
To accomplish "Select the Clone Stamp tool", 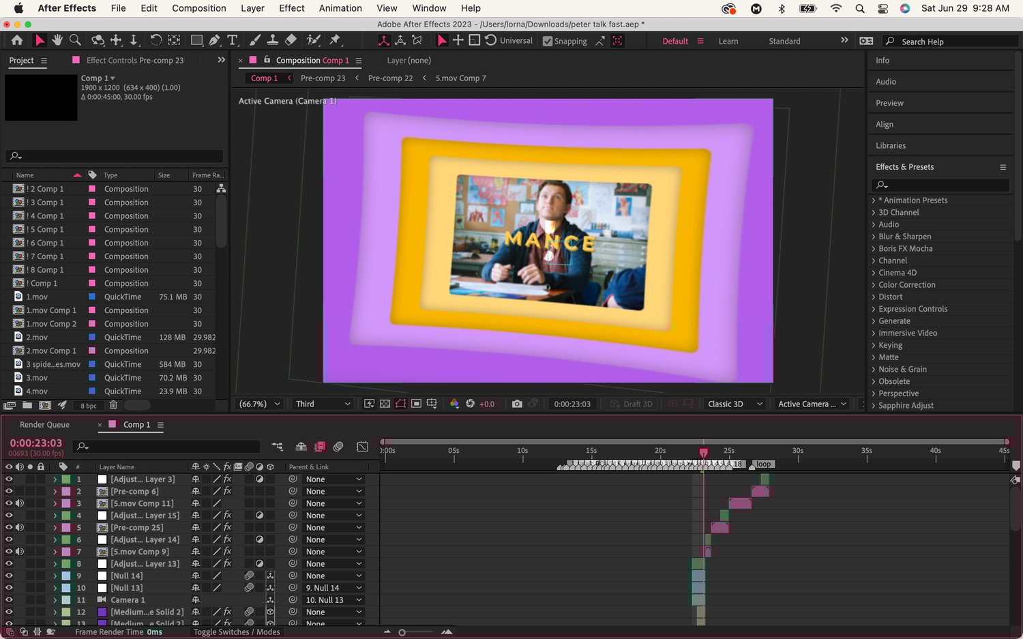I will pos(272,40).
